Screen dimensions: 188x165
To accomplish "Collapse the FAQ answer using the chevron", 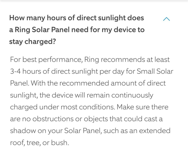I will pyautogui.click(x=166, y=19).
